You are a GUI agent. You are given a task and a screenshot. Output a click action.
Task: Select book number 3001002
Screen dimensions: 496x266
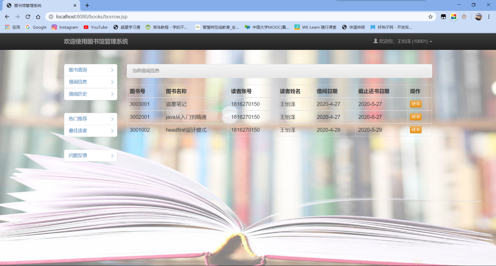(x=140, y=130)
